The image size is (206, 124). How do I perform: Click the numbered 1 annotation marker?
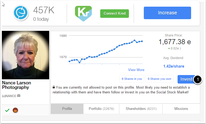click(x=197, y=79)
